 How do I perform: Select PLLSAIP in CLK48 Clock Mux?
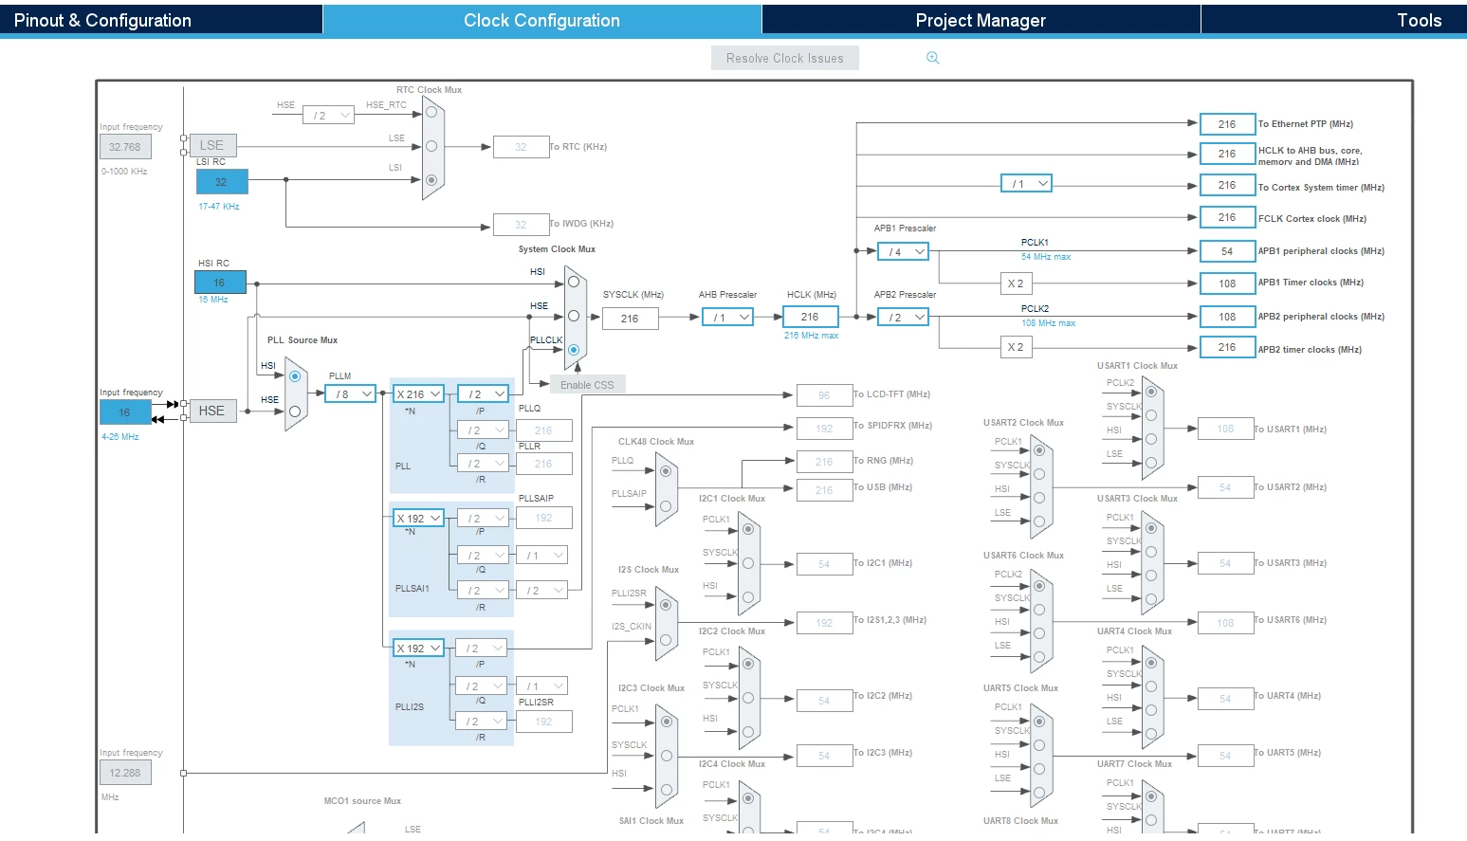click(x=666, y=506)
